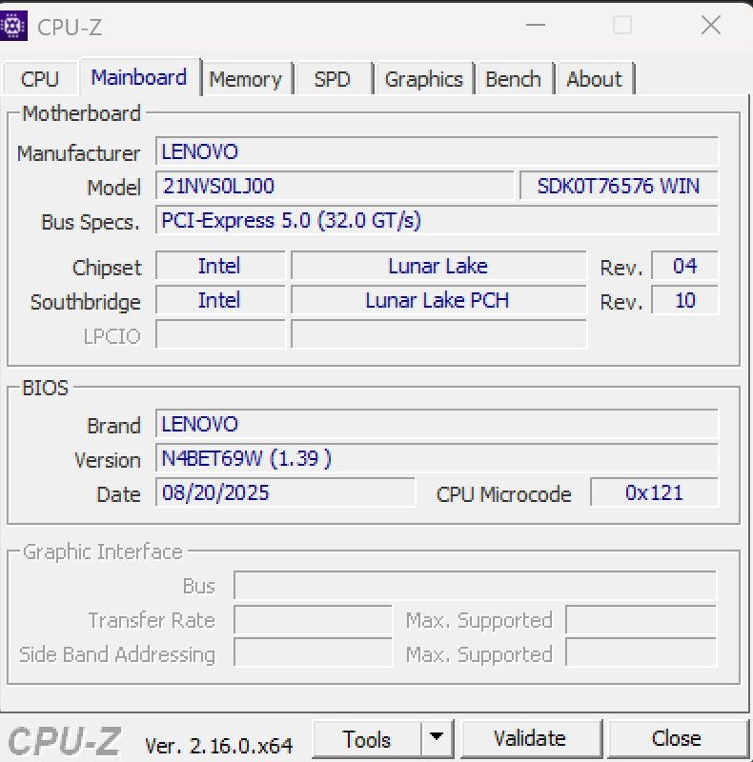Select the Mainboard tab

click(139, 77)
